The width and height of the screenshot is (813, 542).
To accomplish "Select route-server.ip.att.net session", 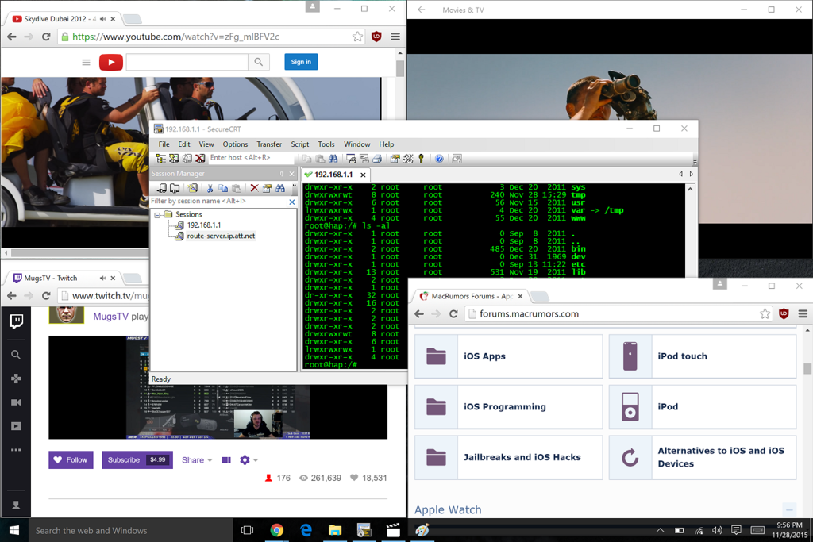I will [221, 236].
